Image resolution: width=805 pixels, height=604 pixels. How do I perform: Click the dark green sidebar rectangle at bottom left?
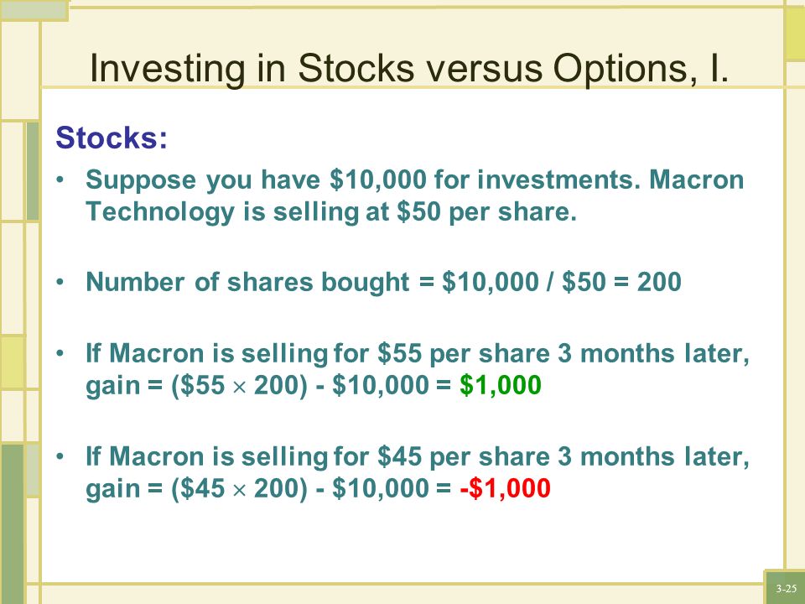[x=12, y=523]
